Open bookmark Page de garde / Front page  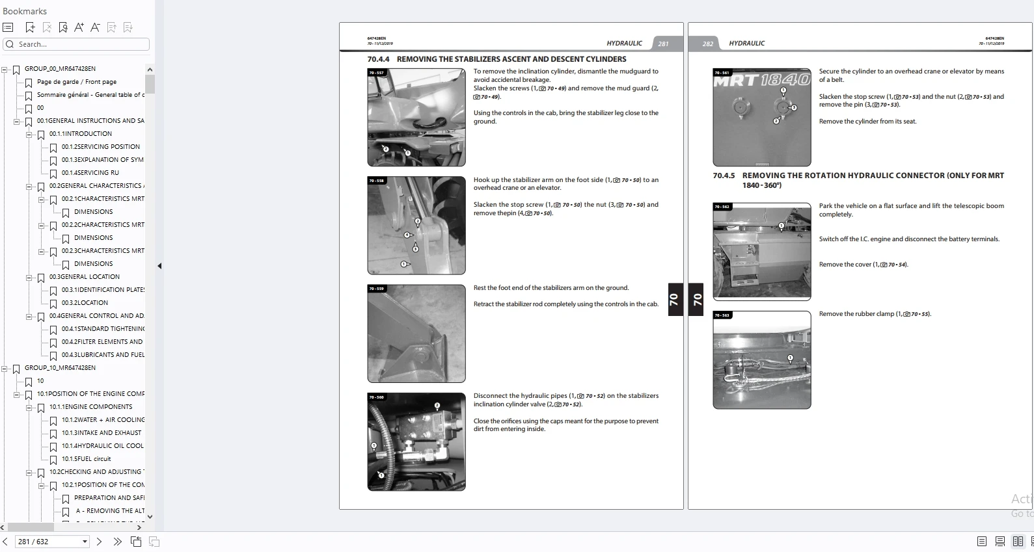pyautogui.click(x=77, y=82)
